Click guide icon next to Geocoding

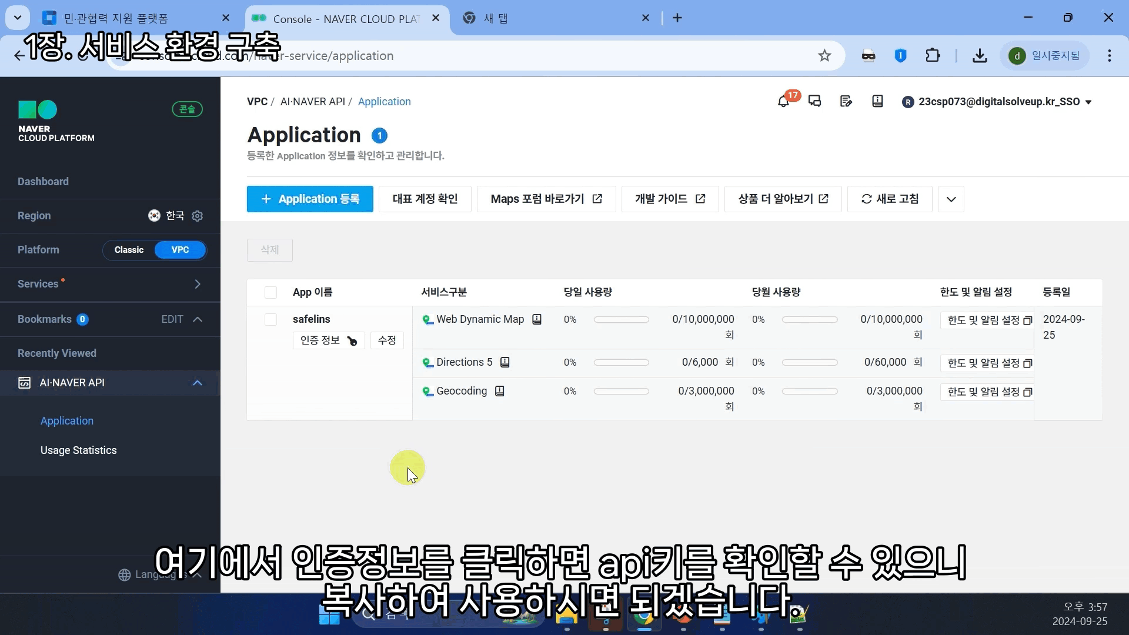point(499,391)
